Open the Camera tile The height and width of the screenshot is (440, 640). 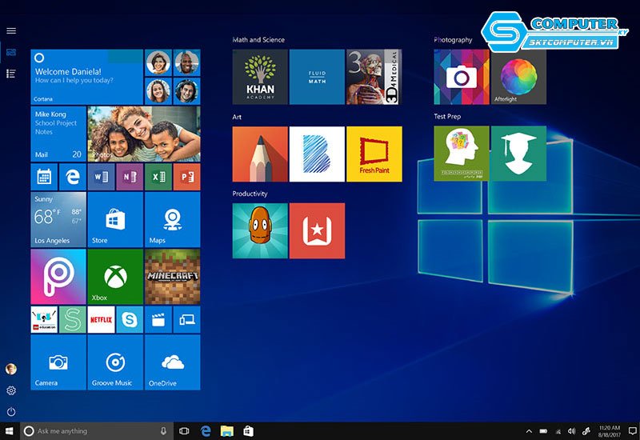[x=58, y=362]
